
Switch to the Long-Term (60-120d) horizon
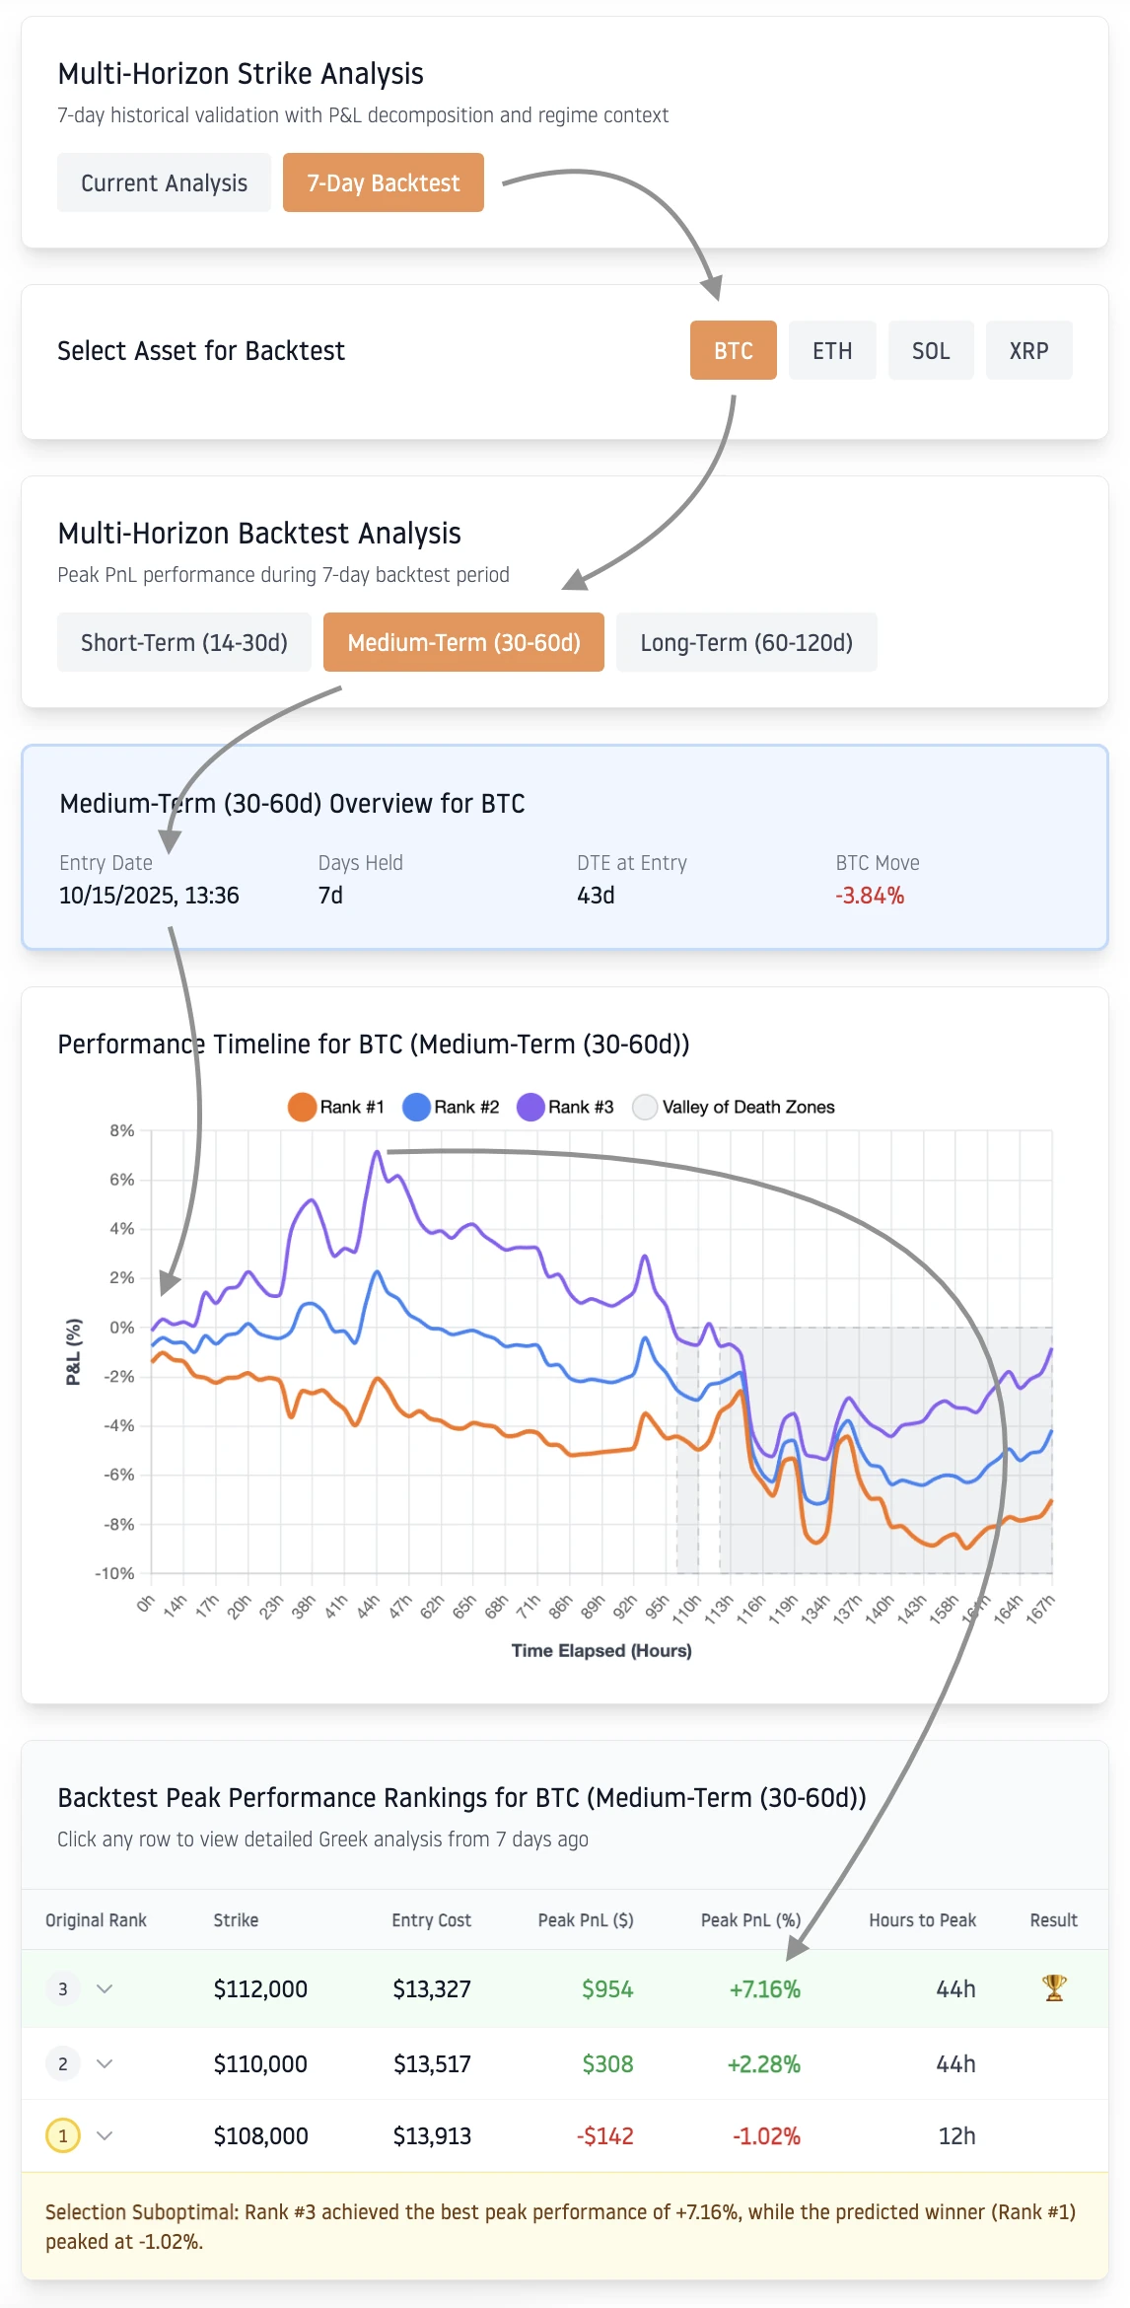[x=746, y=642]
